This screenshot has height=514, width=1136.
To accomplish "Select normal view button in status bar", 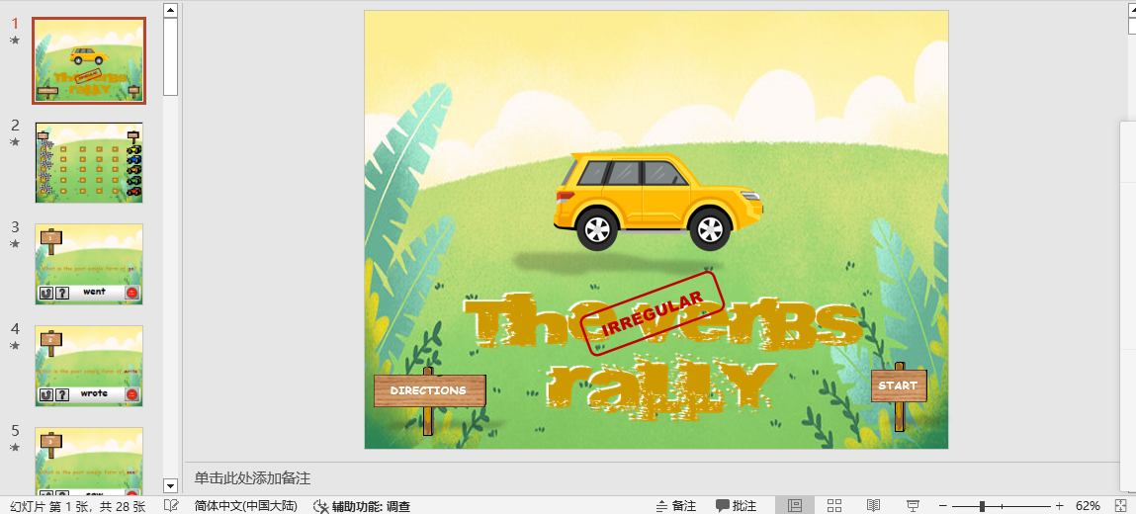I will point(794,506).
